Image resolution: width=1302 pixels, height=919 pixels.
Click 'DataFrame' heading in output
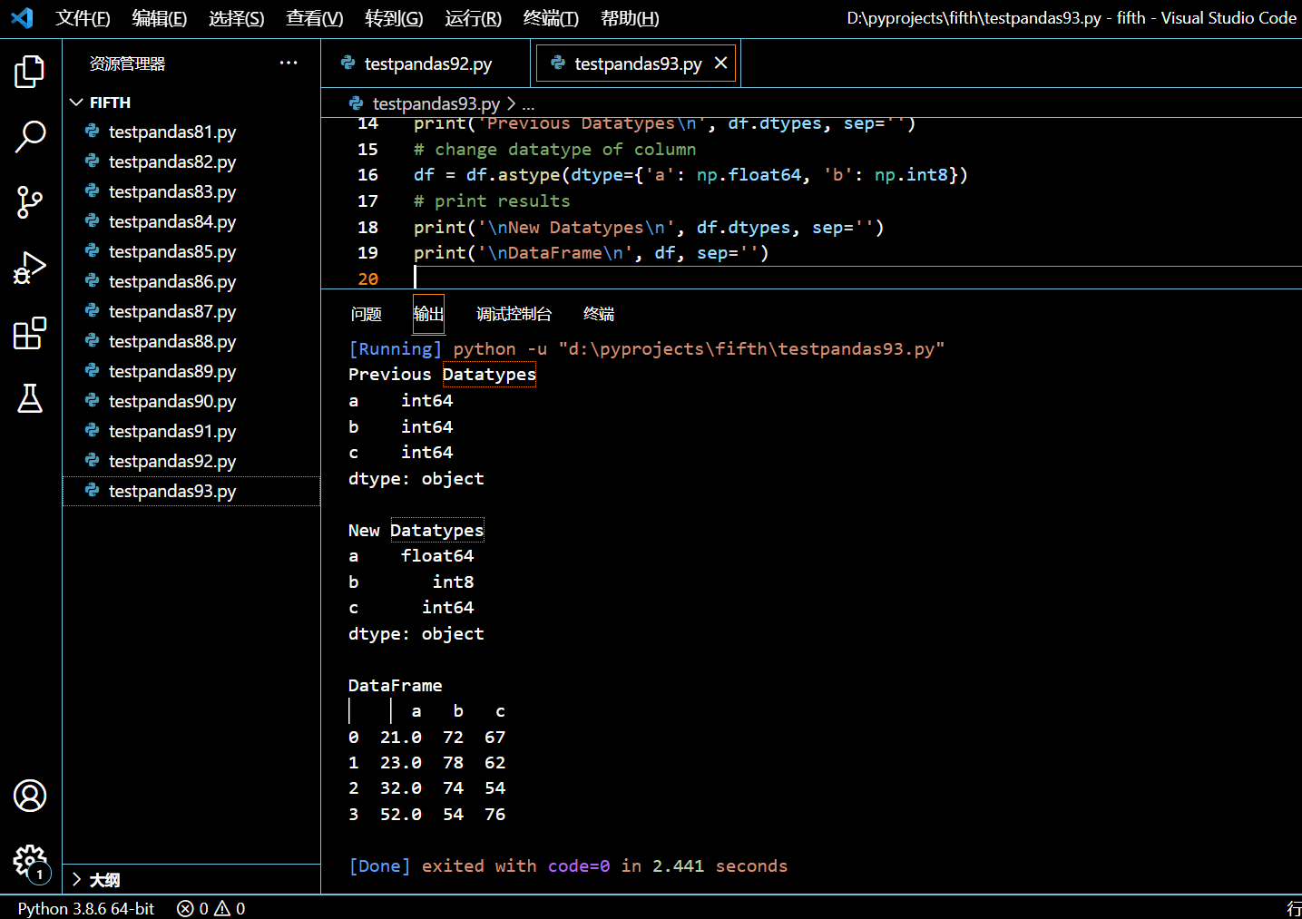396,685
